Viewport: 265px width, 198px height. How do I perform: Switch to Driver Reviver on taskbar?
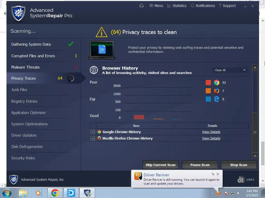71,193
